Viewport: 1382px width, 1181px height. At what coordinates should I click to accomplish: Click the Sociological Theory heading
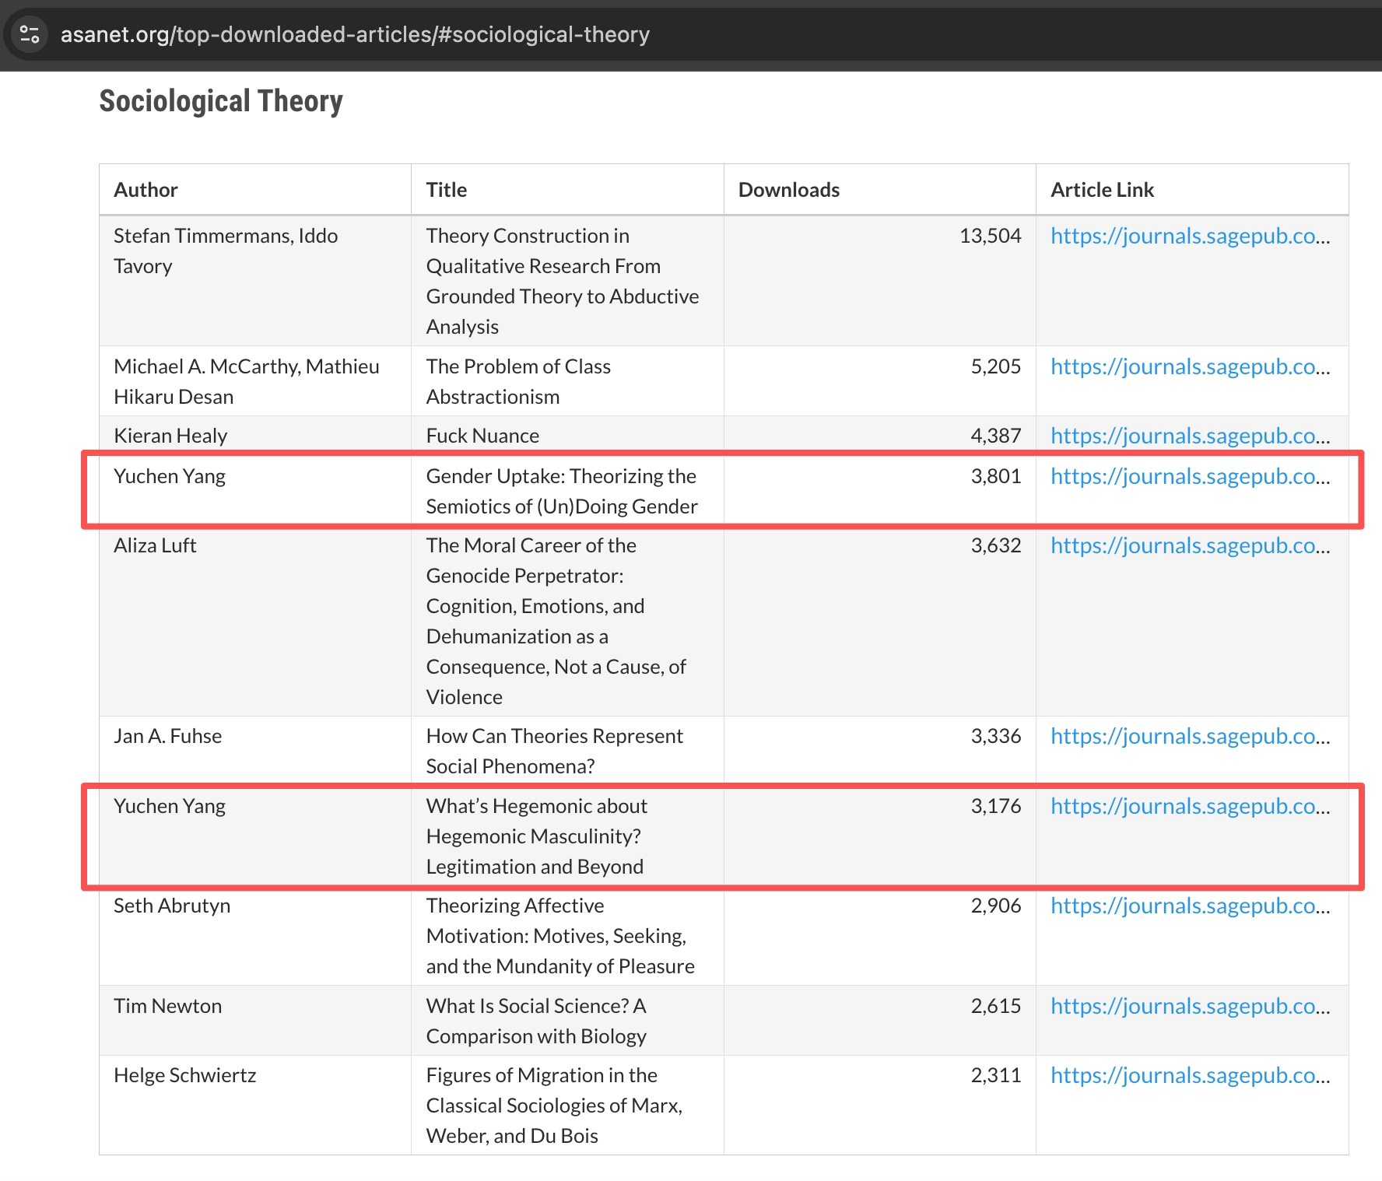[x=221, y=101]
